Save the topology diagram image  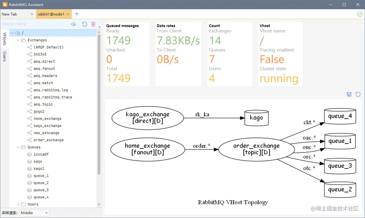(349, 94)
